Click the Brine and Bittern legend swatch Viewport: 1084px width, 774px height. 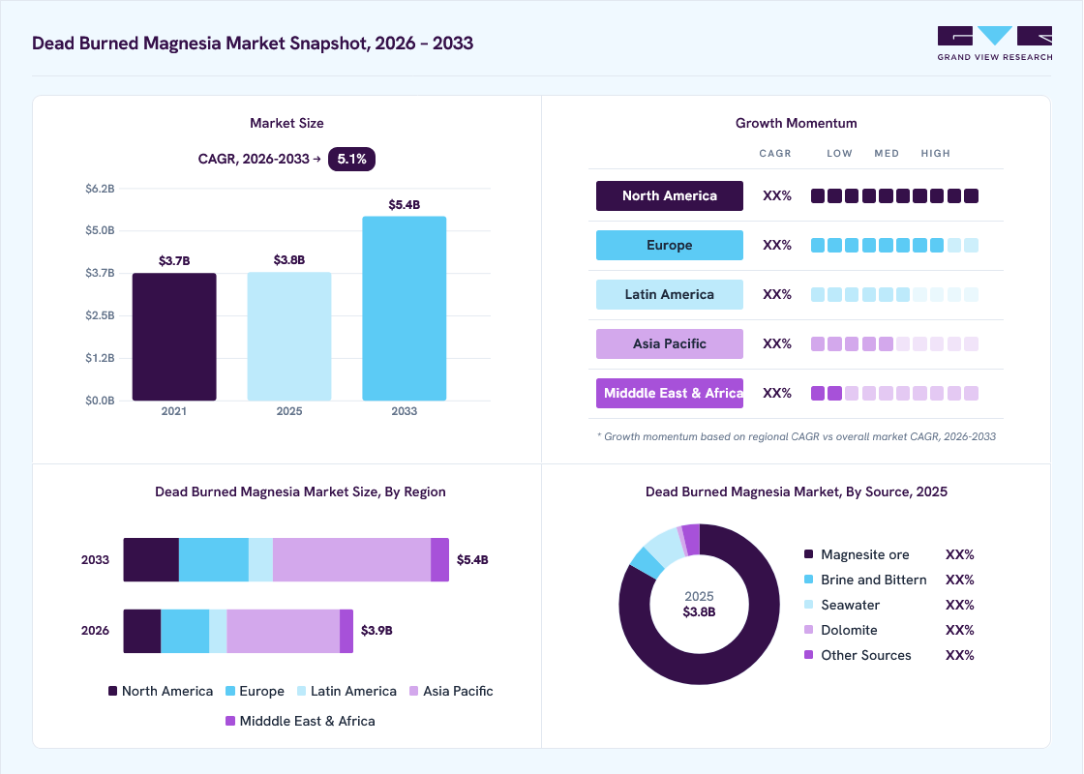(x=809, y=580)
